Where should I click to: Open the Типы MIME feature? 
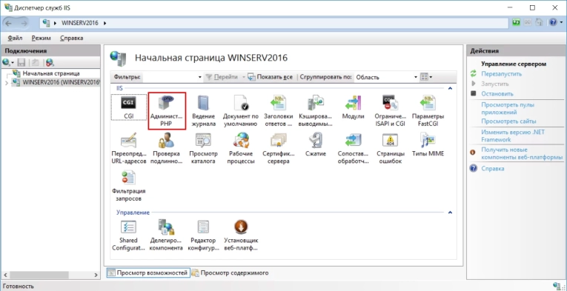click(428, 145)
